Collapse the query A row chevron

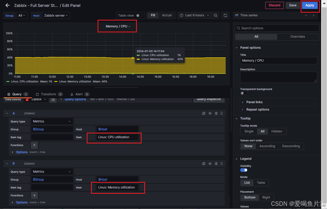coord(7,113)
